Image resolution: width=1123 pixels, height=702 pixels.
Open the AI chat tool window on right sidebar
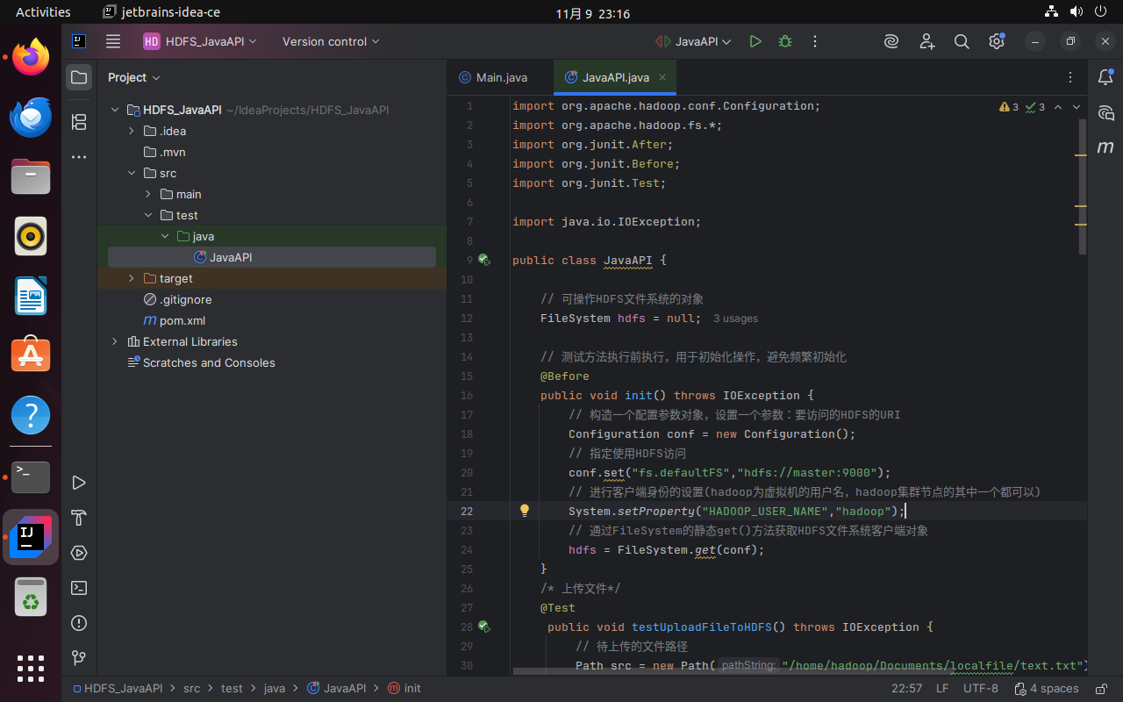click(x=1105, y=112)
